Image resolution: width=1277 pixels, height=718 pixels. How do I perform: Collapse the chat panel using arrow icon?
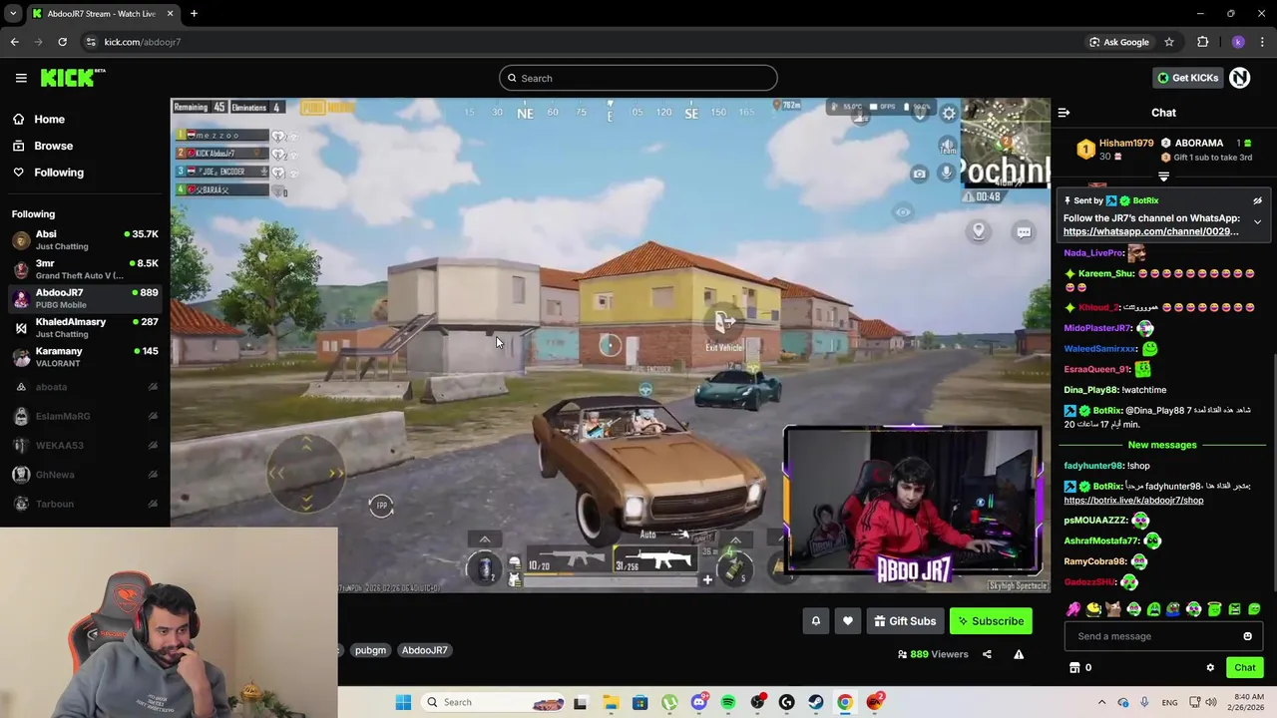click(1064, 113)
